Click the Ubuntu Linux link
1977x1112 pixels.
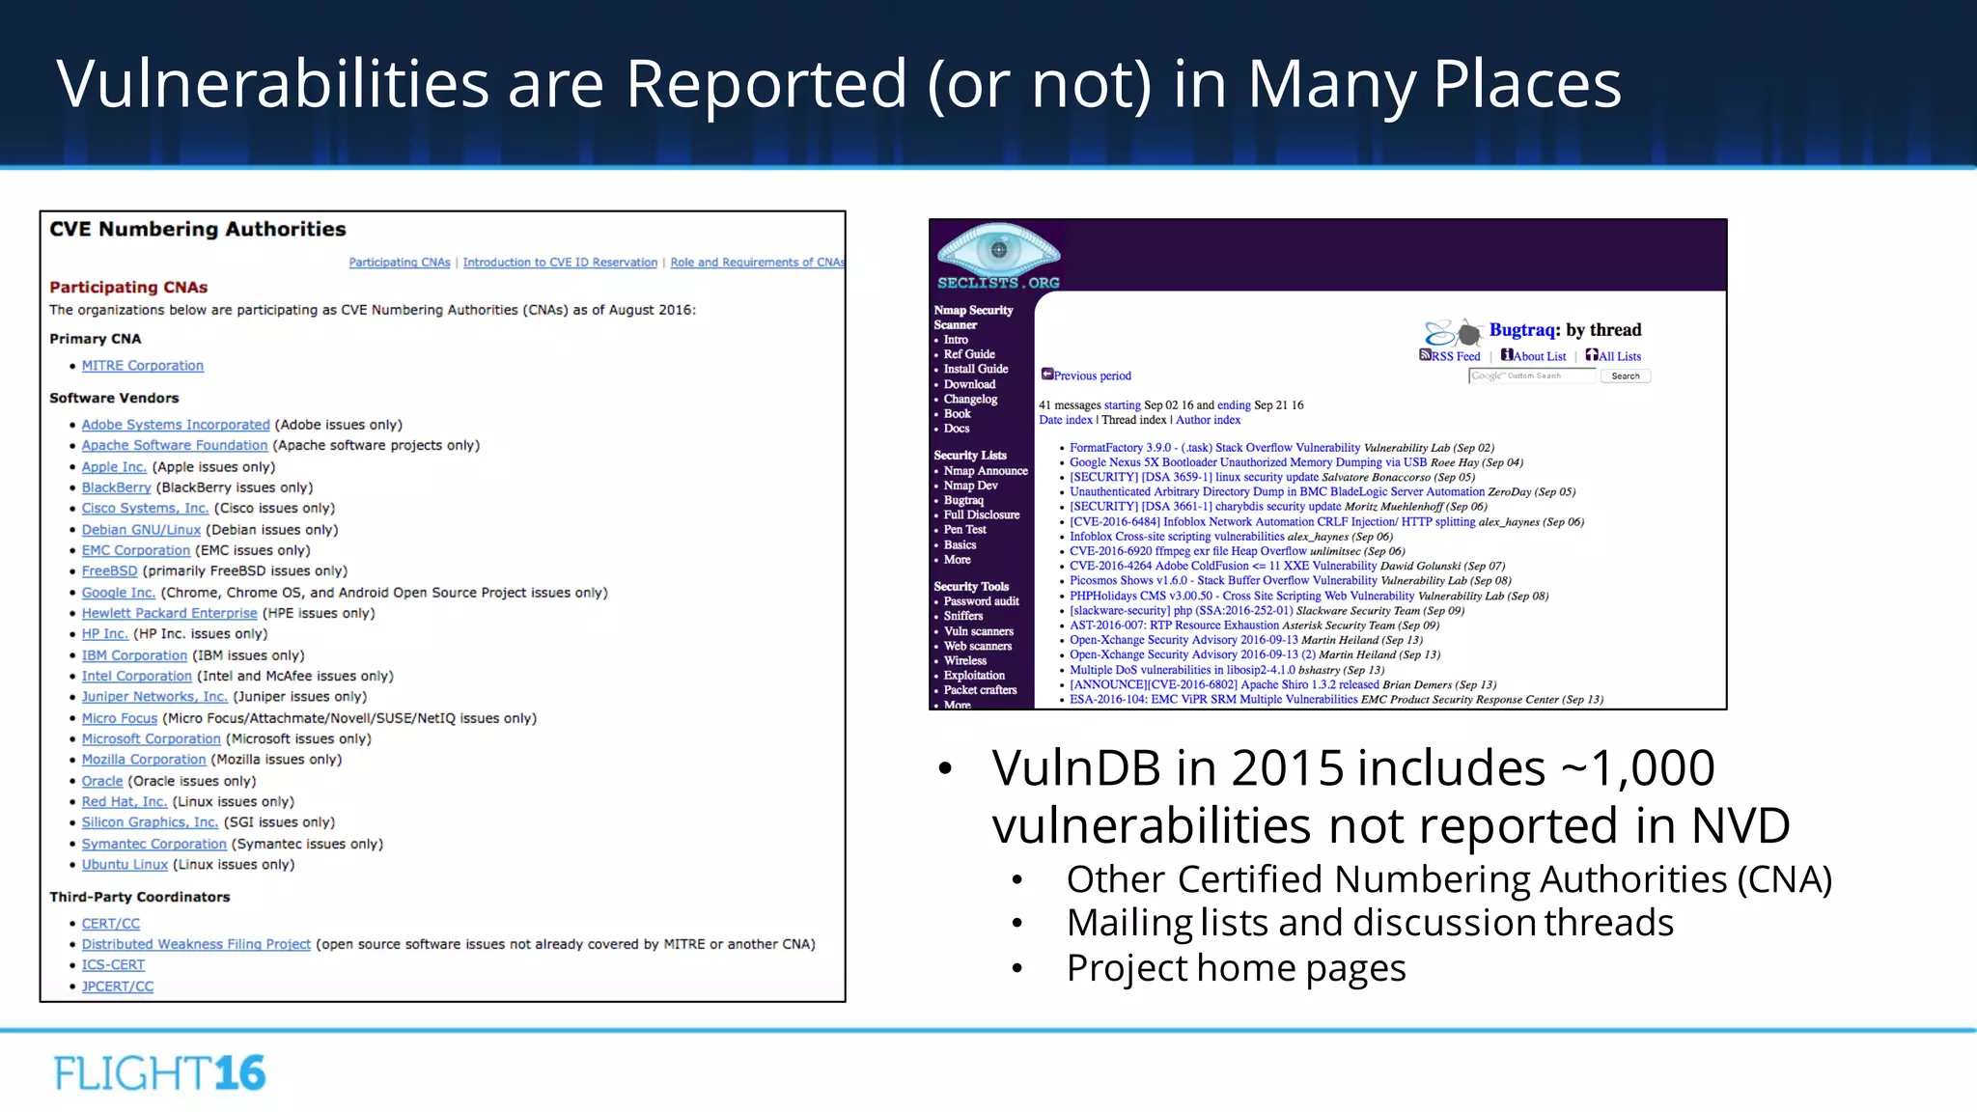(125, 865)
